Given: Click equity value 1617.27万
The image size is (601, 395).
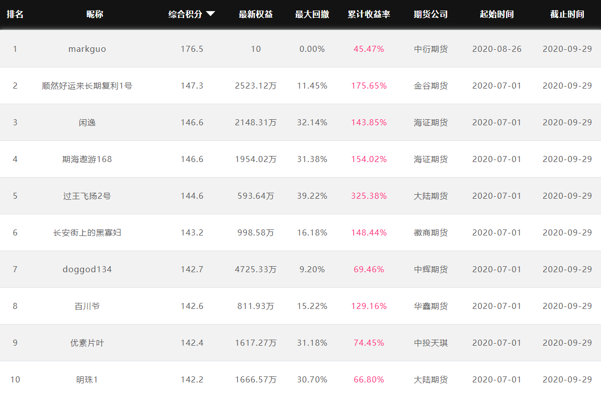Looking at the screenshot, I should 255,343.
